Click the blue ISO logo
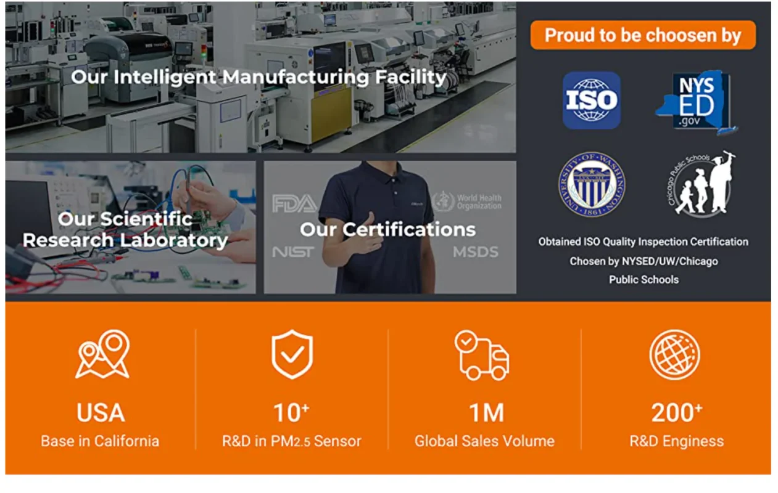Viewport: 778px width, 493px height. point(591,100)
